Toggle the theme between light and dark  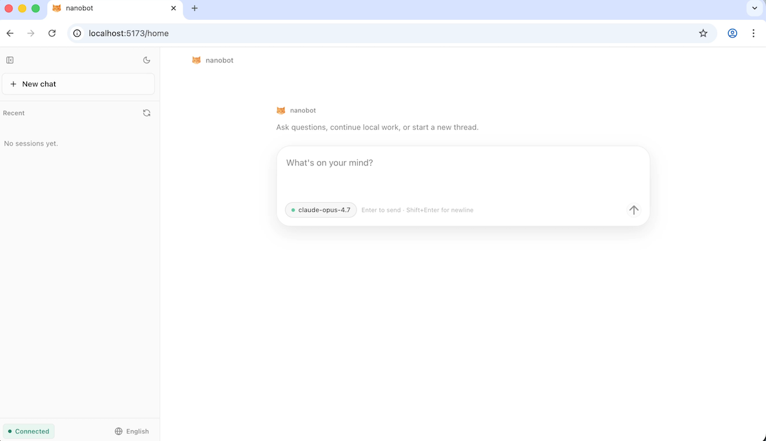click(146, 60)
